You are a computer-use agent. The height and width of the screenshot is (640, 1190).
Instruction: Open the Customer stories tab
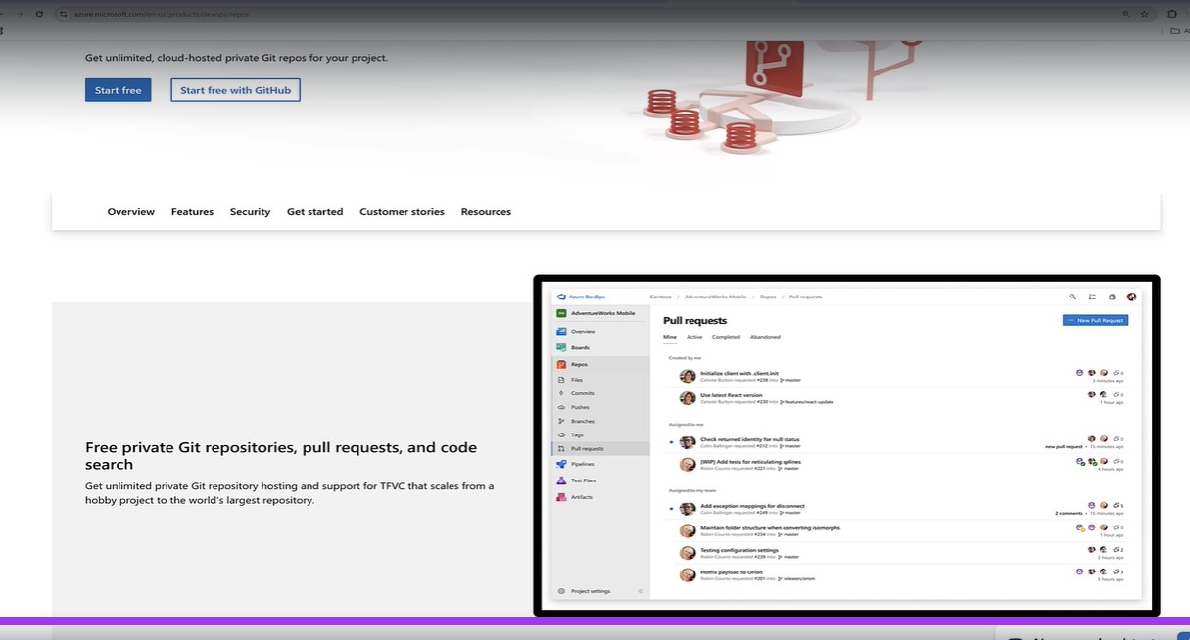(402, 212)
